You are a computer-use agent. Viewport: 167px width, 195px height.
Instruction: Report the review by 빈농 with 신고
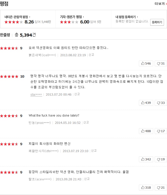click(x=86, y=122)
